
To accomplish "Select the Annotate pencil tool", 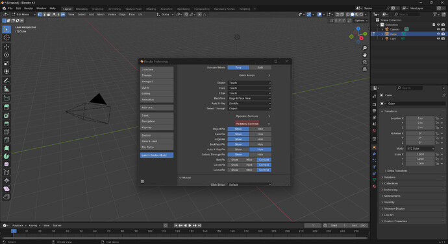I will pyautogui.click(x=6, y=80).
